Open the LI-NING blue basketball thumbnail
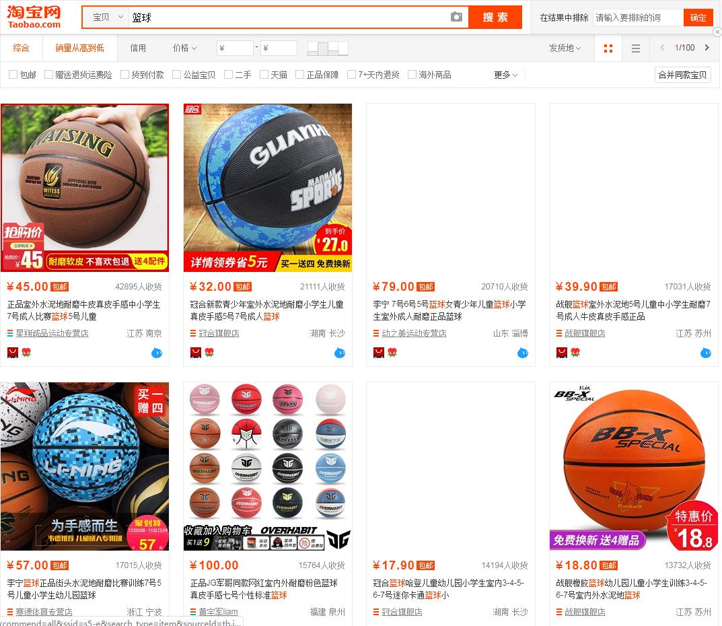 85,466
